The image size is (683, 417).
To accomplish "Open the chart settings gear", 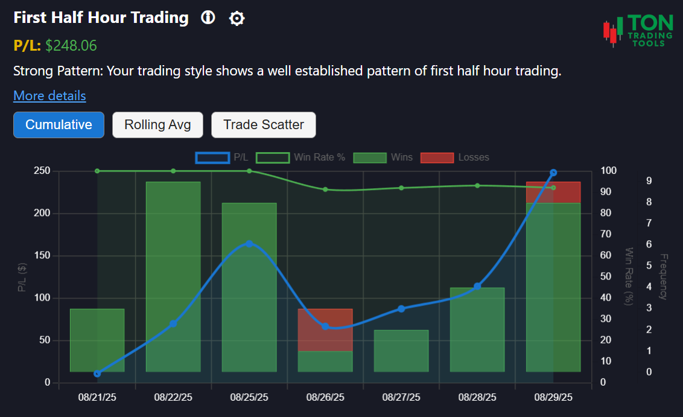I will click(x=237, y=18).
